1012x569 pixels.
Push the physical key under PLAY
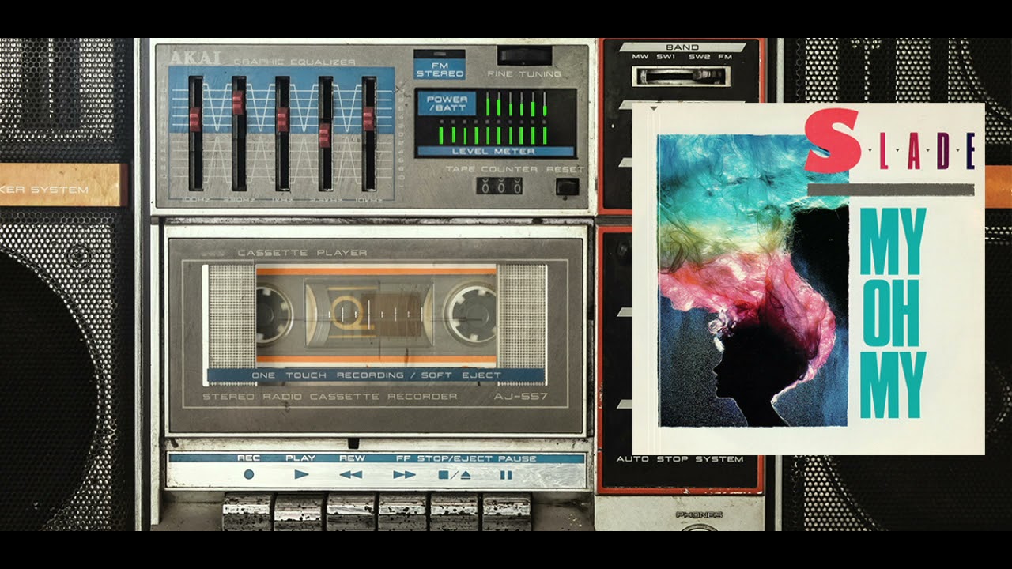pos(299,512)
